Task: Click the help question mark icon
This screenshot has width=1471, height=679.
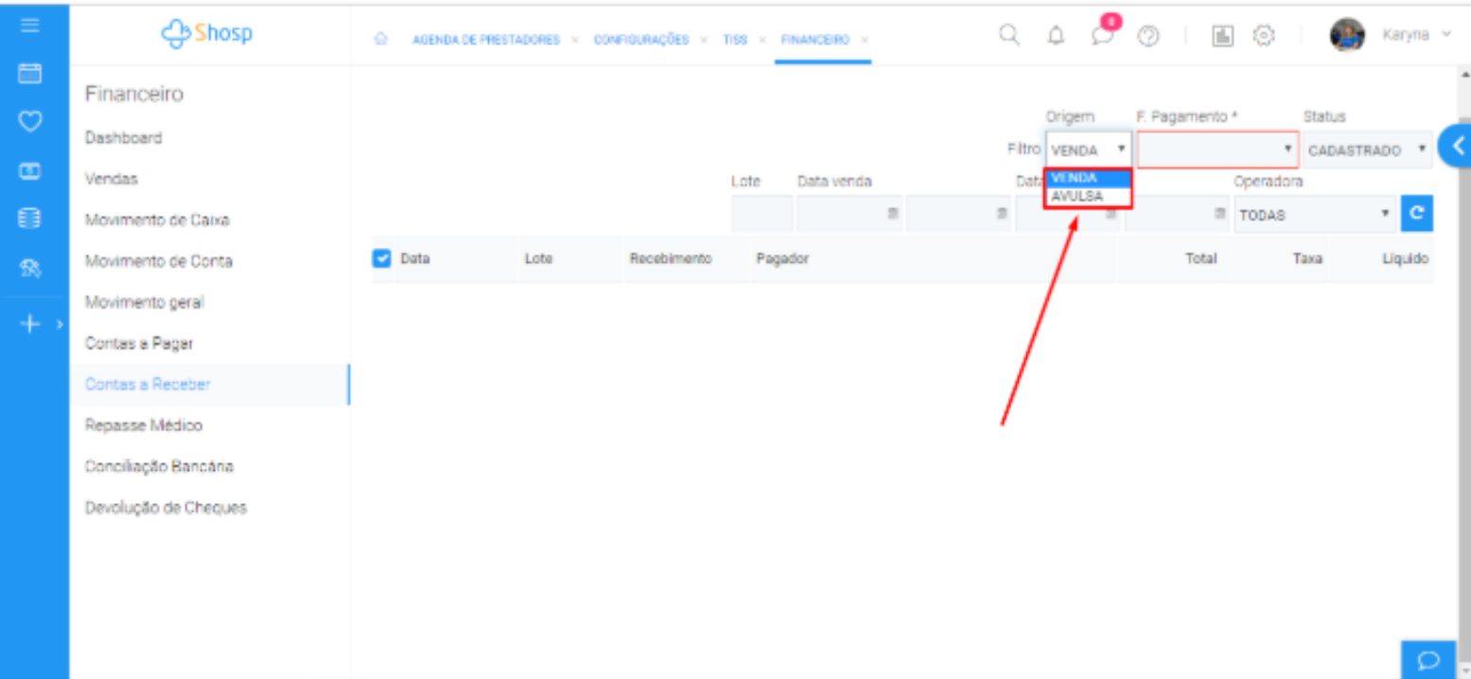Action: coord(1148,36)
